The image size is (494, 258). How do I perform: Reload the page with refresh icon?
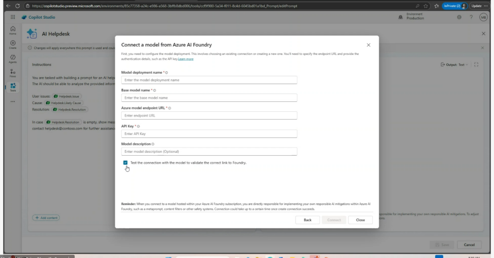point(17,6)
